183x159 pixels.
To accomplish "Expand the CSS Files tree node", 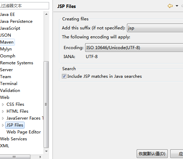I will pyautogui.click(x=3, y=104).
